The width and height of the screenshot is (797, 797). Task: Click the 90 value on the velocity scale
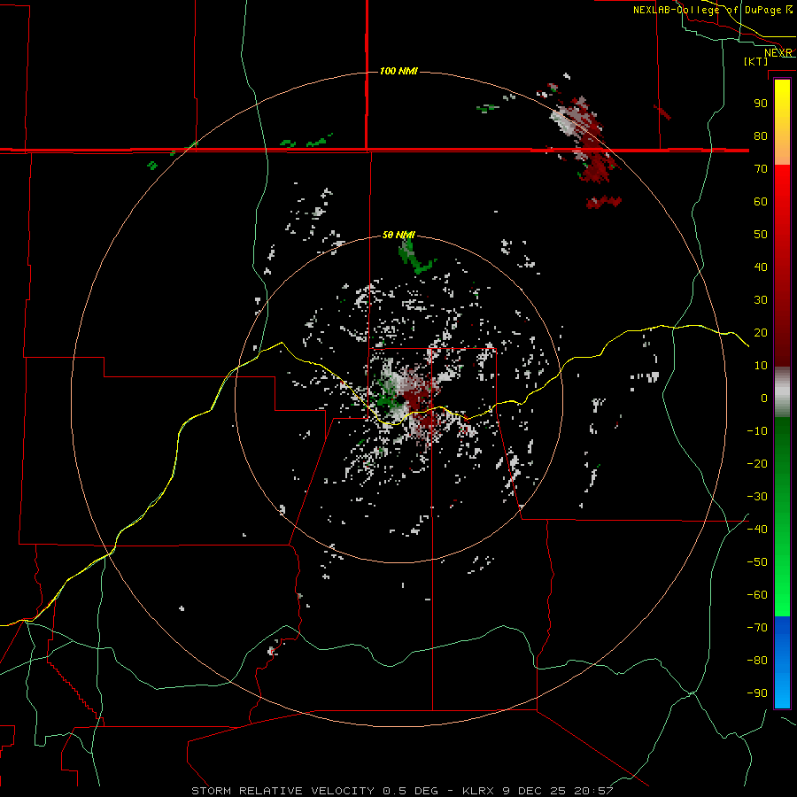point(761,104)
